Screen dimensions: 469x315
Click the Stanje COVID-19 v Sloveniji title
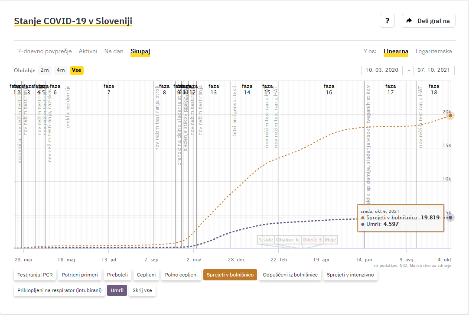(73, 21)
